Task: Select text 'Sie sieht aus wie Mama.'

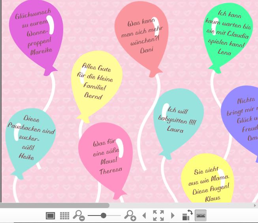Action: (x=209, y=176)
